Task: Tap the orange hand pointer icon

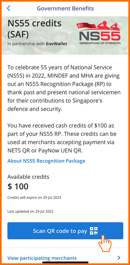Action: (105, 243)
